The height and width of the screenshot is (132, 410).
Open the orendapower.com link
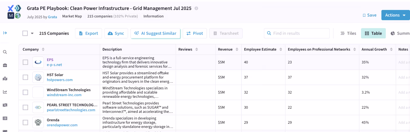[x=62, y=125]
